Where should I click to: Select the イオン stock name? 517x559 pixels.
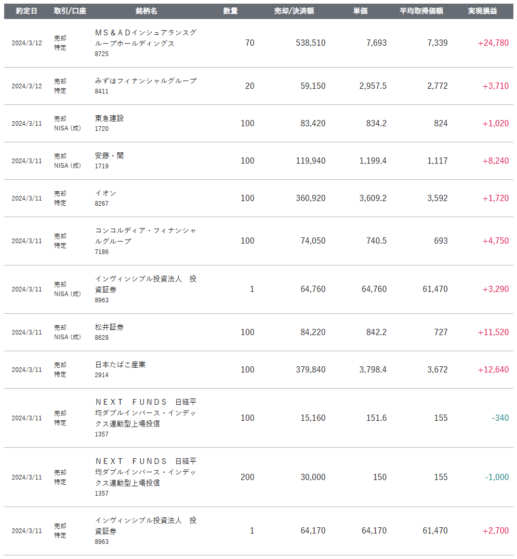(105, 193)
